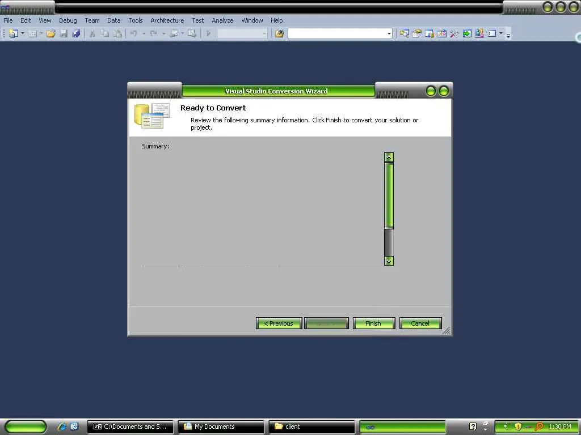This screenshot has width=581, height=435.
Task: Click the Start Debugging play icon
Action: [208, 33]
